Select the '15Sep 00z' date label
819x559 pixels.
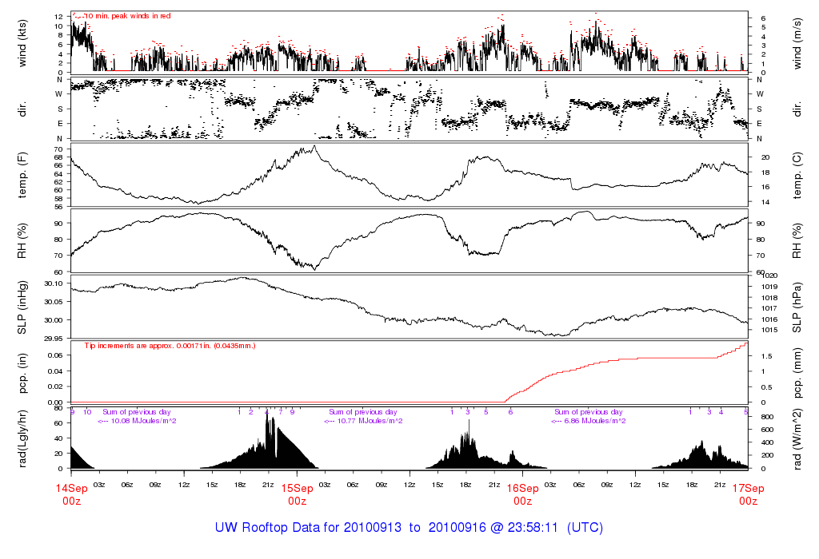[298, 494]
